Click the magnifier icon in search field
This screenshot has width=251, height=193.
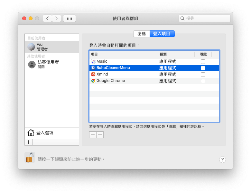pos(182,18)
